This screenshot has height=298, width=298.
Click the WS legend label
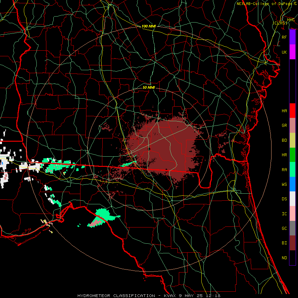pos(284,184)
